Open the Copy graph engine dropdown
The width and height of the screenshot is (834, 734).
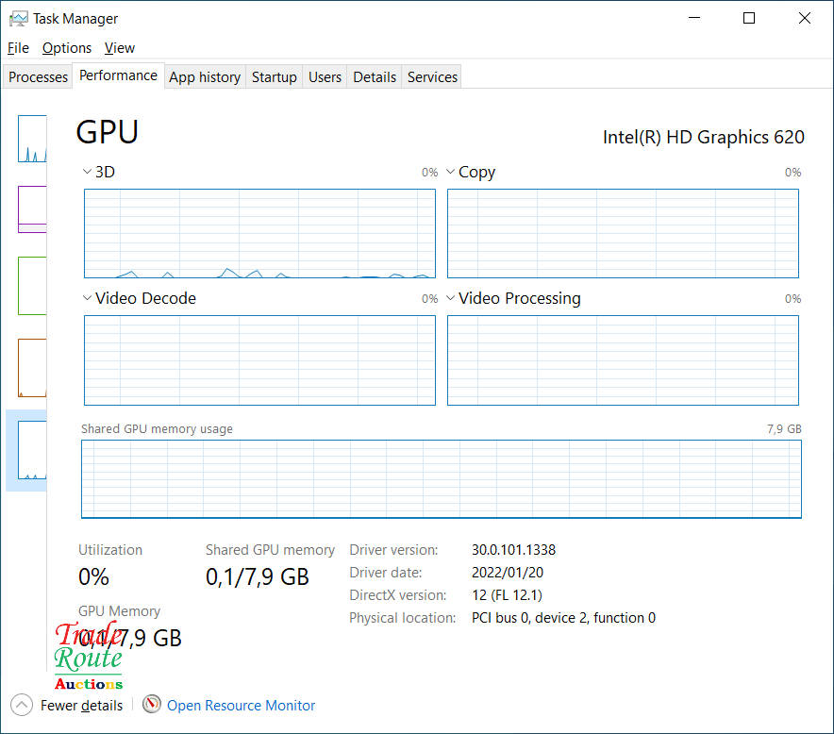pos(451,172)
